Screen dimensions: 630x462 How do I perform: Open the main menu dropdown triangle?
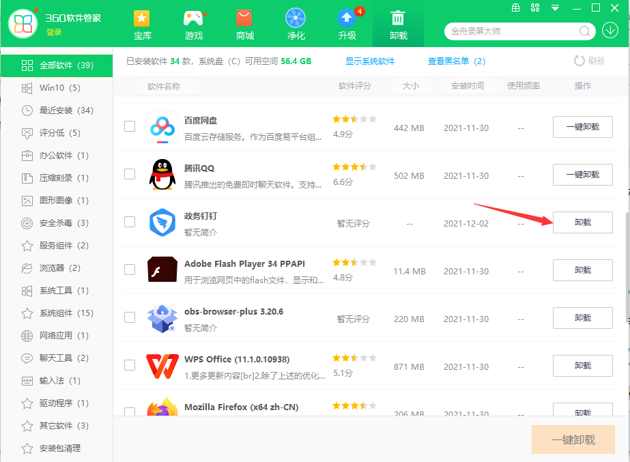tap(556, 8)
